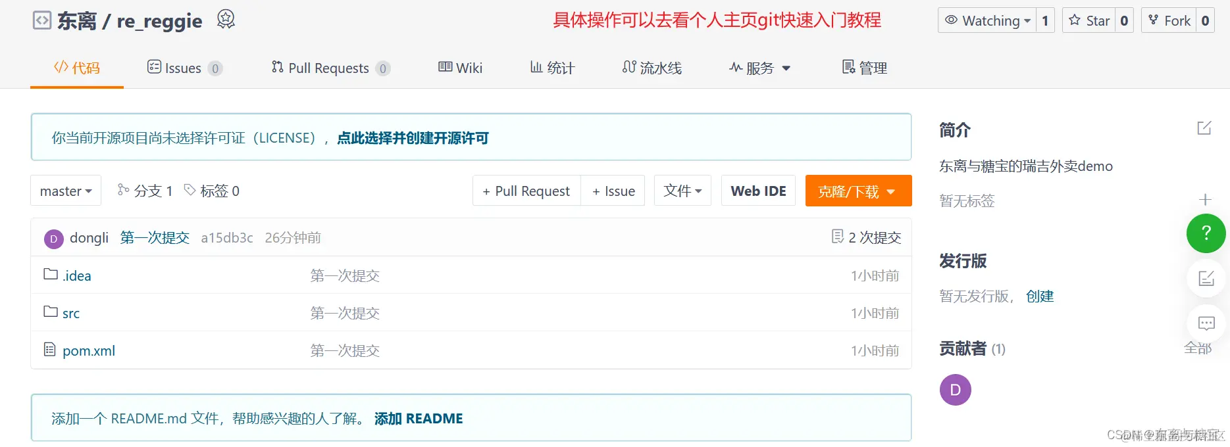Open the Issues tab
This screenshot has height=447, width=1230.
coord(184,68)
